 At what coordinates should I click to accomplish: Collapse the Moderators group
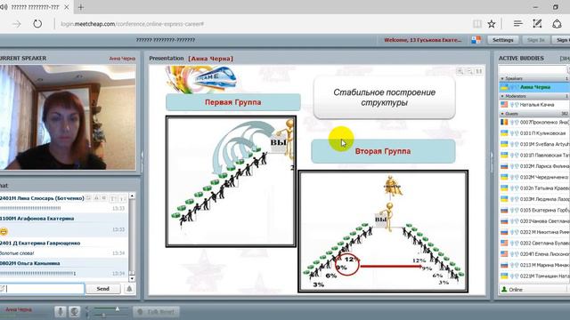click(502, 96)
